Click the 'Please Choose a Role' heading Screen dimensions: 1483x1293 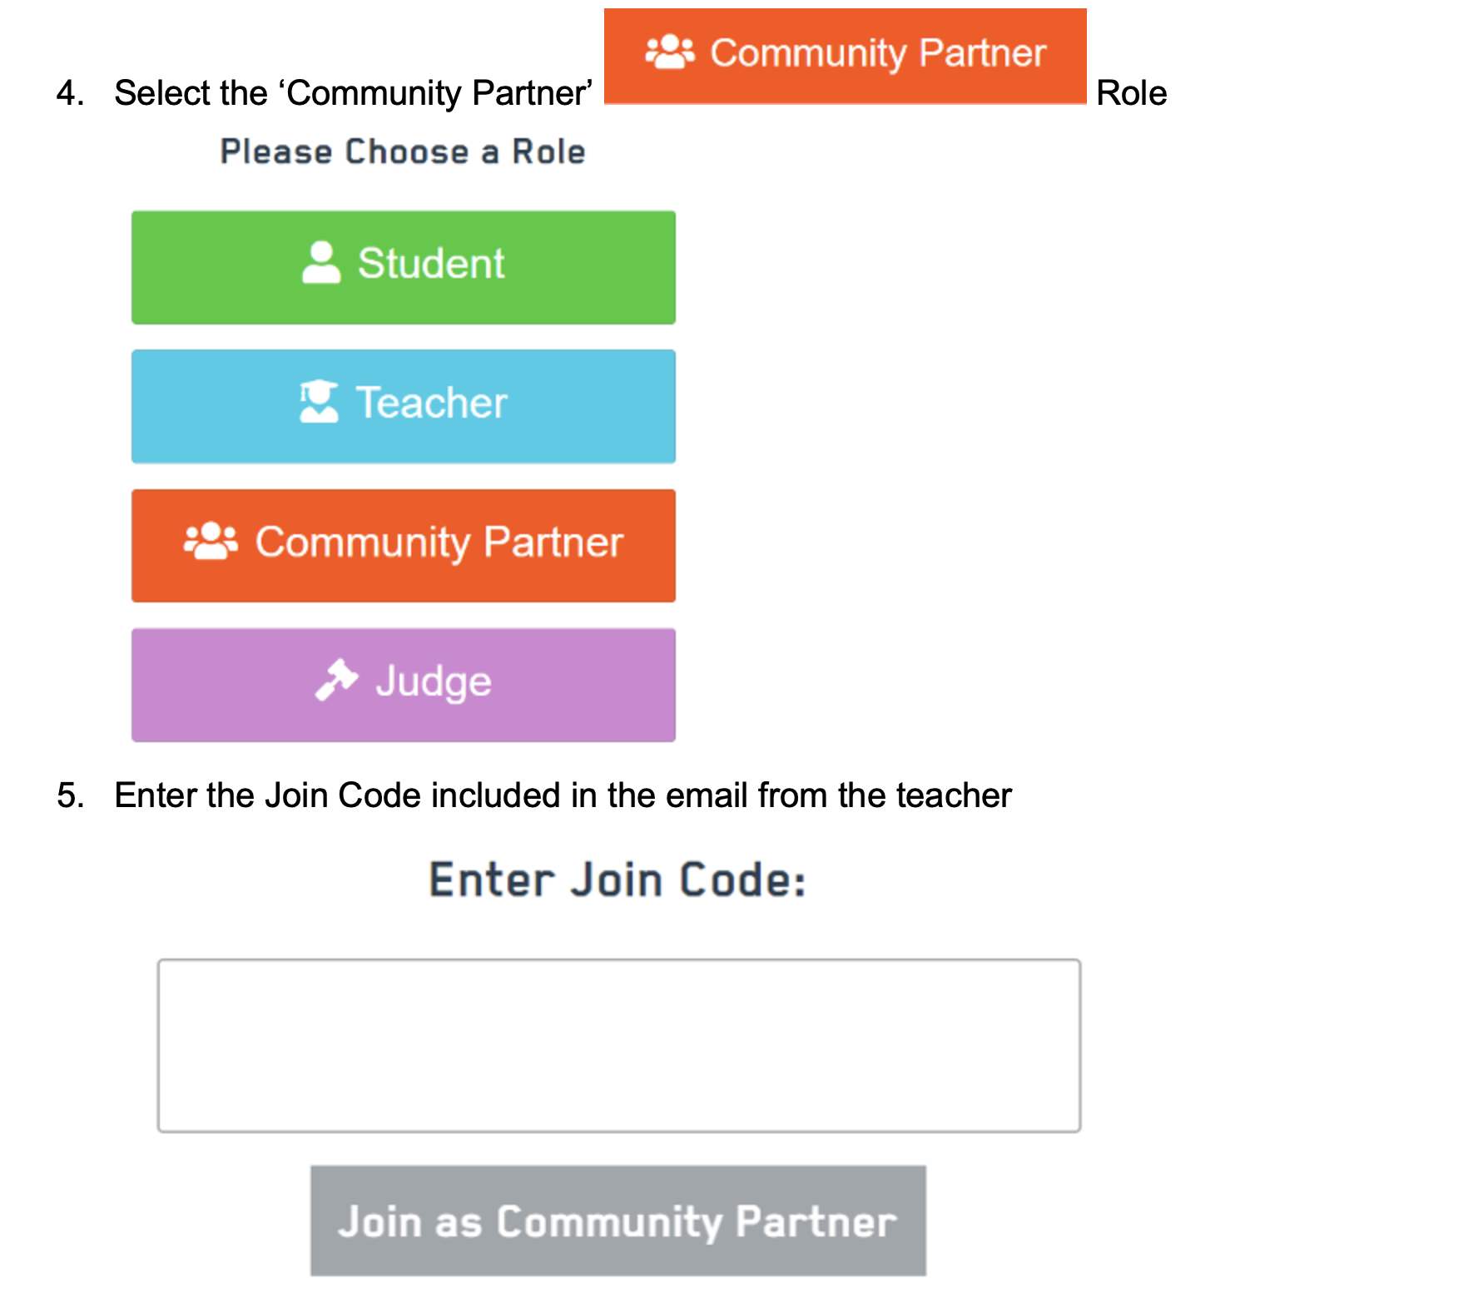point(403,152)
